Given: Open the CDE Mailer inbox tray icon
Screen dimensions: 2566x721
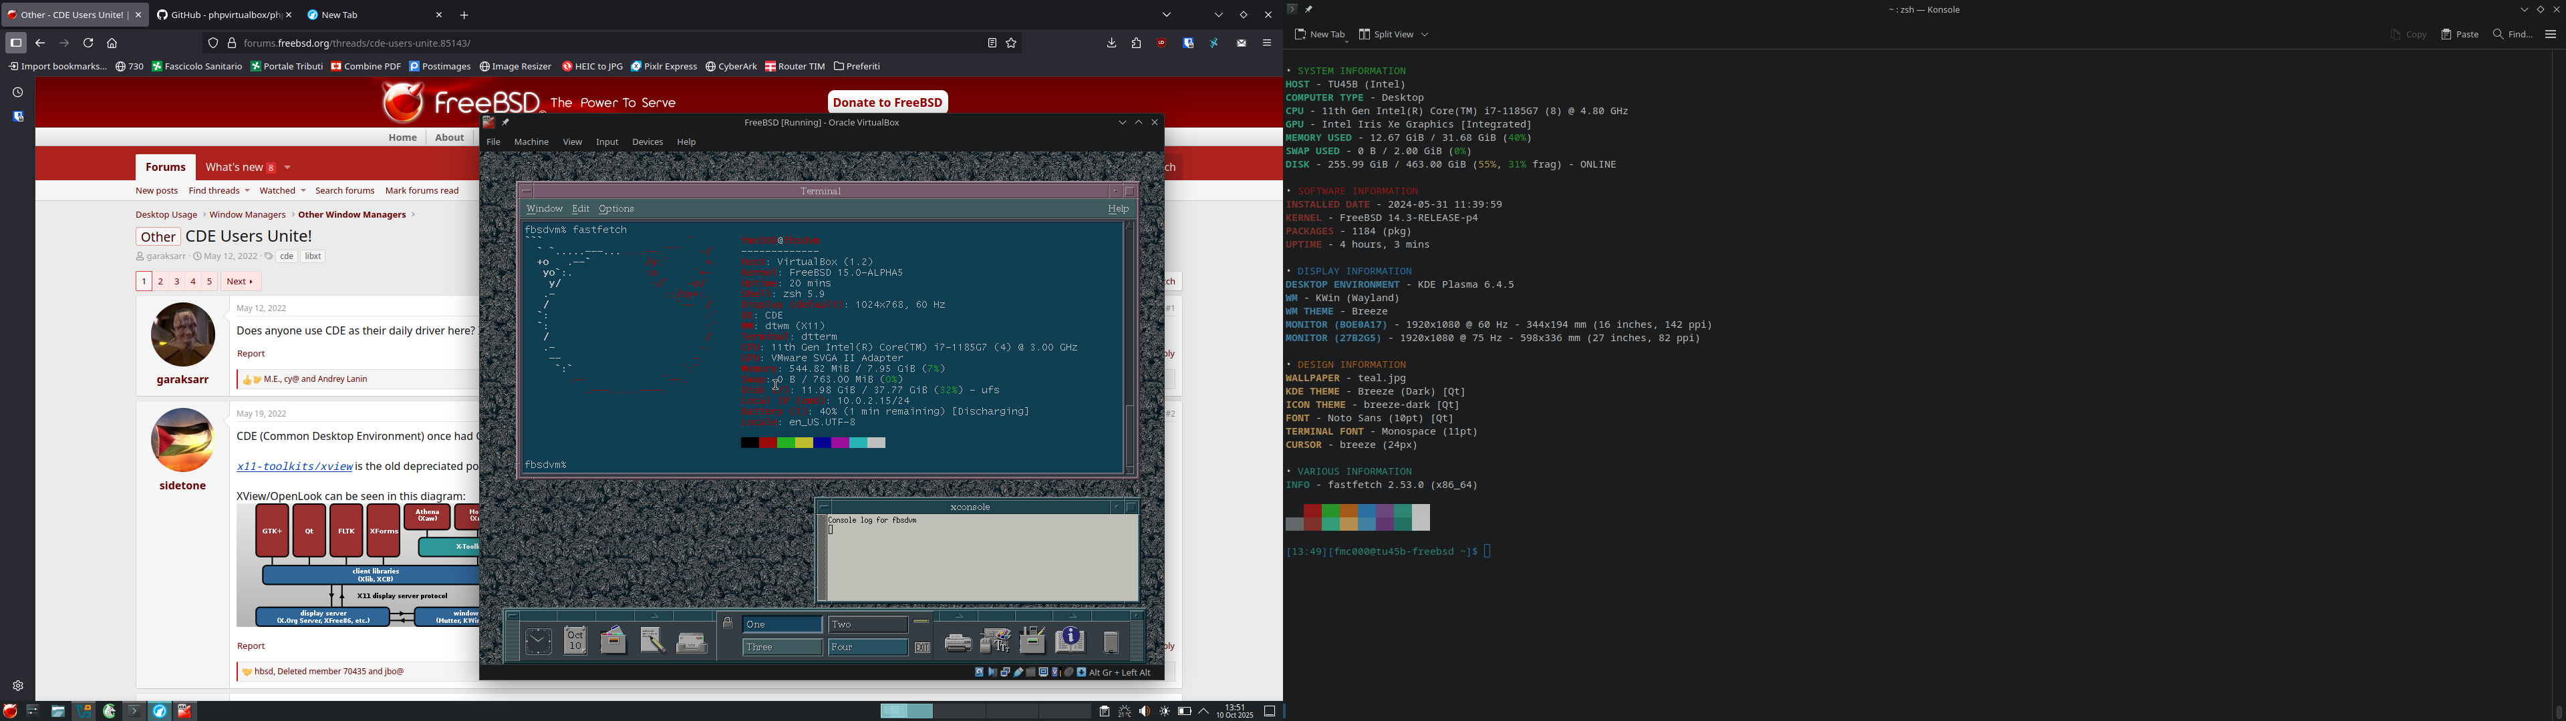Looking at the screenshot, I should [x=692, y=642].
